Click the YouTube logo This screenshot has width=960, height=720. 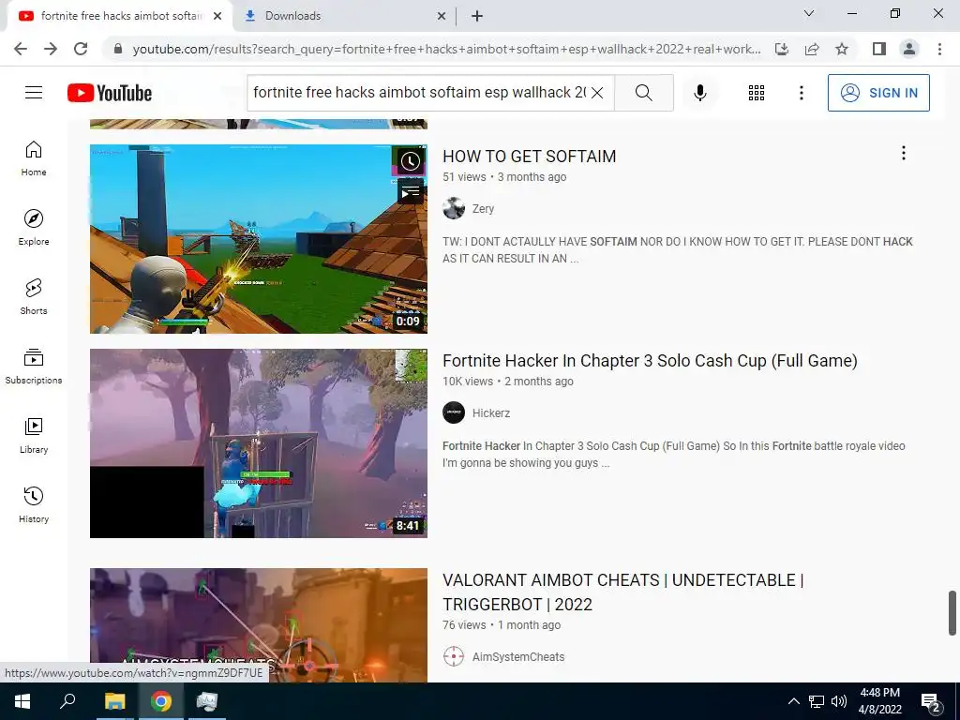pos(110,93)
